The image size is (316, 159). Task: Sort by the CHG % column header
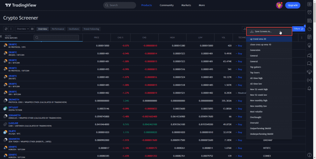(121, 38)
